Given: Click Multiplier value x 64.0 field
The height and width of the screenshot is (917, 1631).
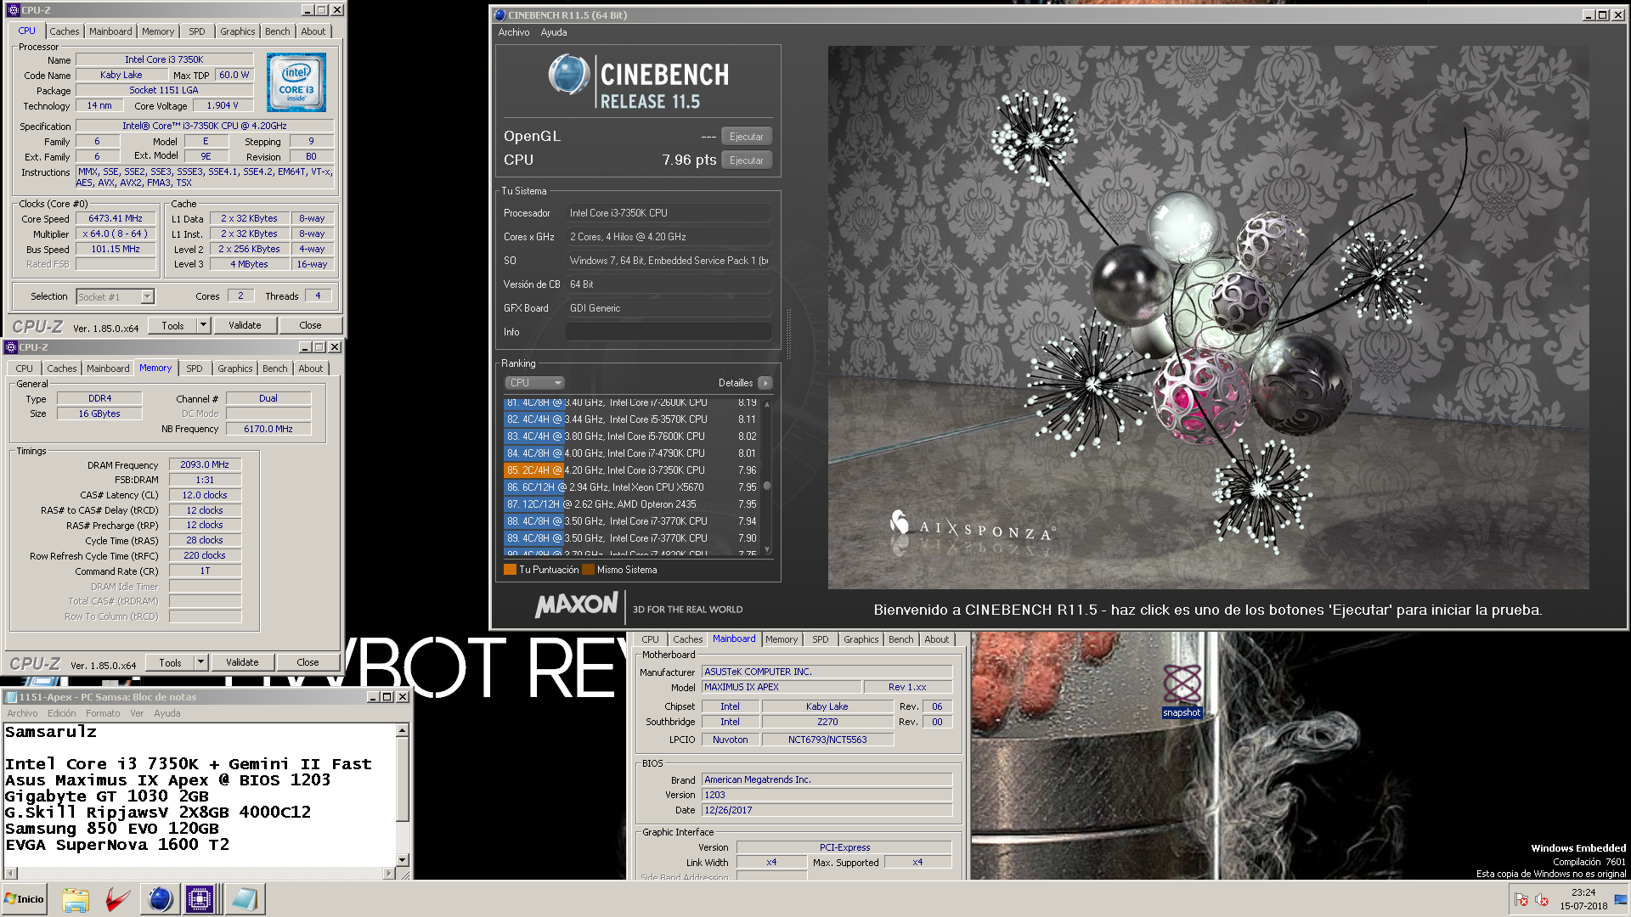Looking at the screenshot, I should pos(116,233).
